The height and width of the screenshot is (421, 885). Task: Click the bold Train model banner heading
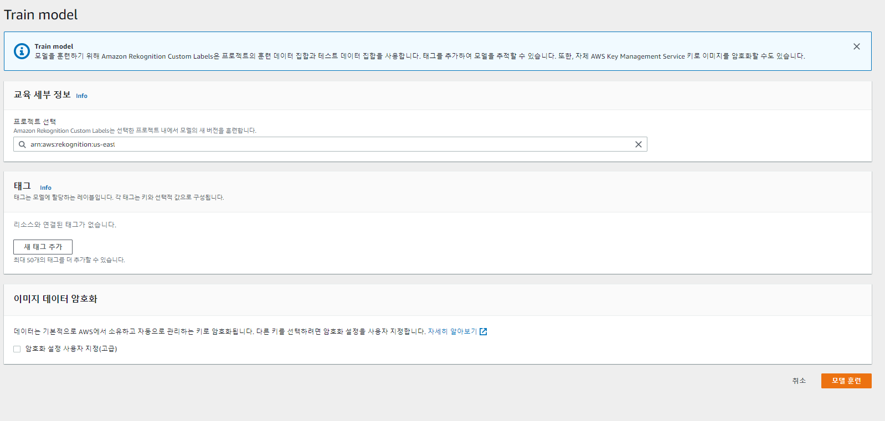54,46
